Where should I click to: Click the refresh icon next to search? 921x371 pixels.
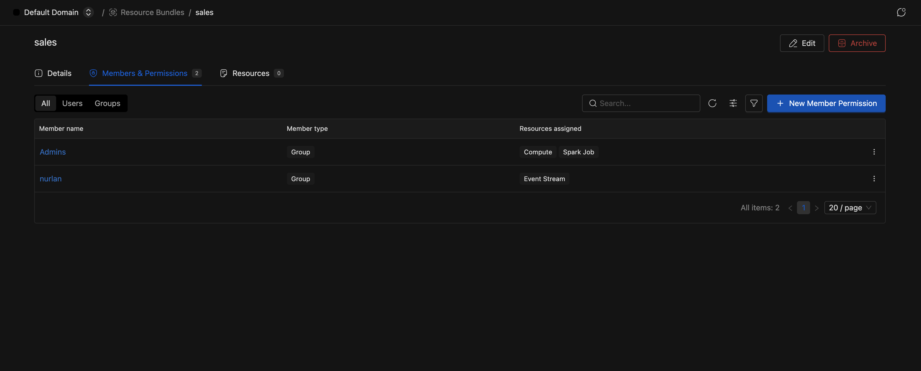712,104
